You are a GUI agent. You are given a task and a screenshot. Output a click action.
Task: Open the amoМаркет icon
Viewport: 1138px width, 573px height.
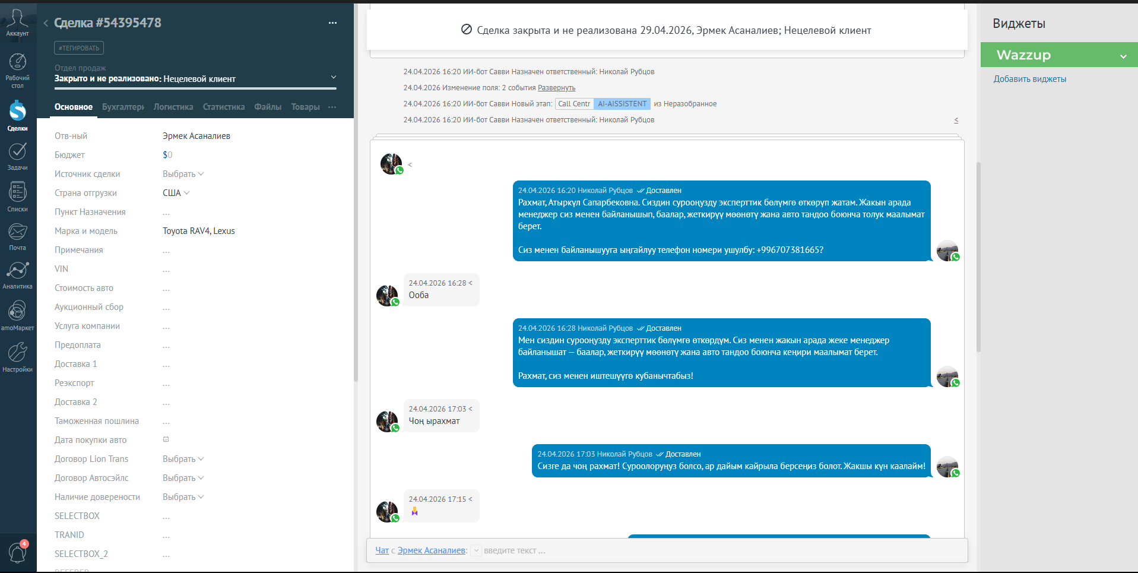pyautogui.click(x=17, y=311)
